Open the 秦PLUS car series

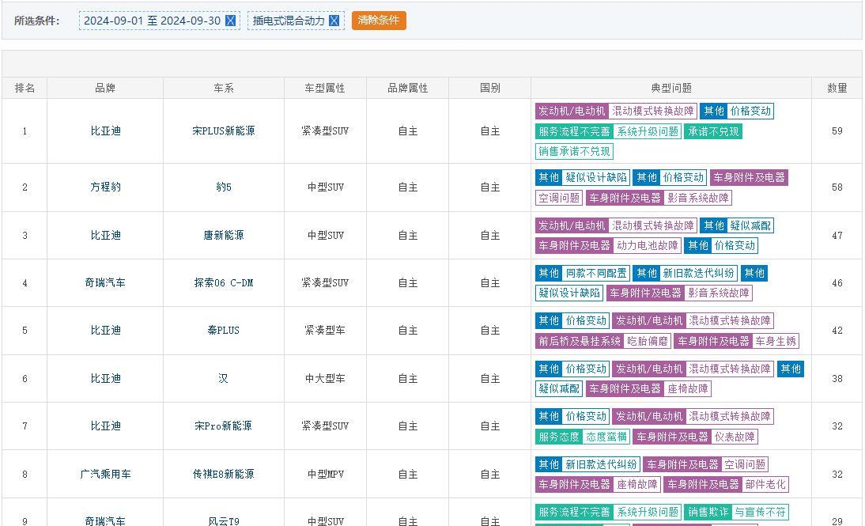(224, 330)
